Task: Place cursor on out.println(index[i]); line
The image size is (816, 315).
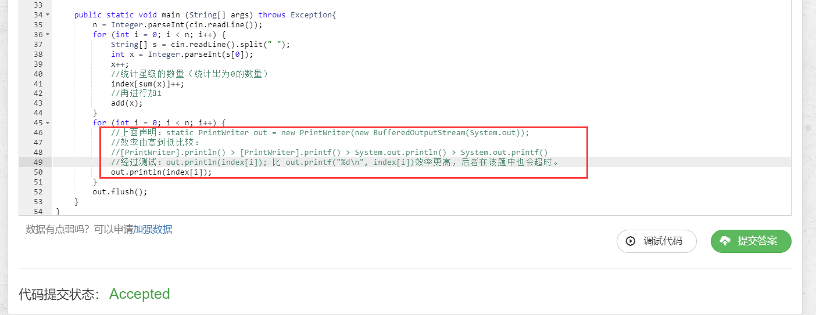Action: click(162, 172)
